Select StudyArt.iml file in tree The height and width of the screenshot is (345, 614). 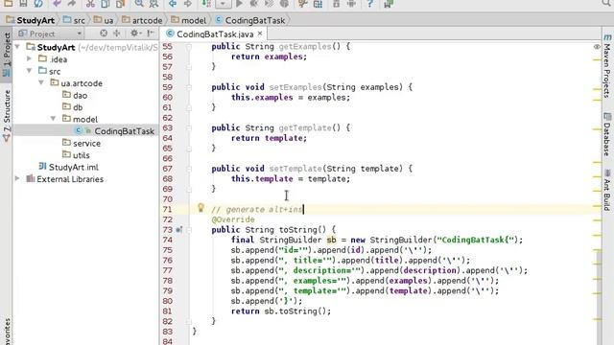coord(68,167)
